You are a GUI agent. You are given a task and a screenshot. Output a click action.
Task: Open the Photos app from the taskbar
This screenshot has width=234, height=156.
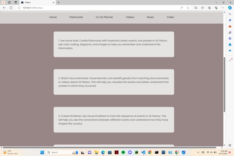(183, 152)
